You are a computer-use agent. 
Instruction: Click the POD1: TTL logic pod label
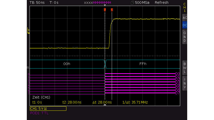point(39,113)
